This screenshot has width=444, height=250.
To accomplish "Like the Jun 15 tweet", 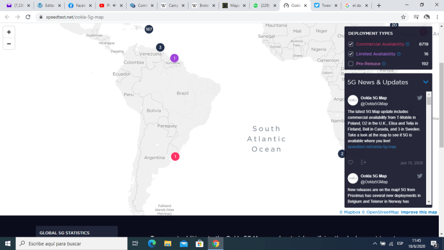I will click(x=350, y=163).
